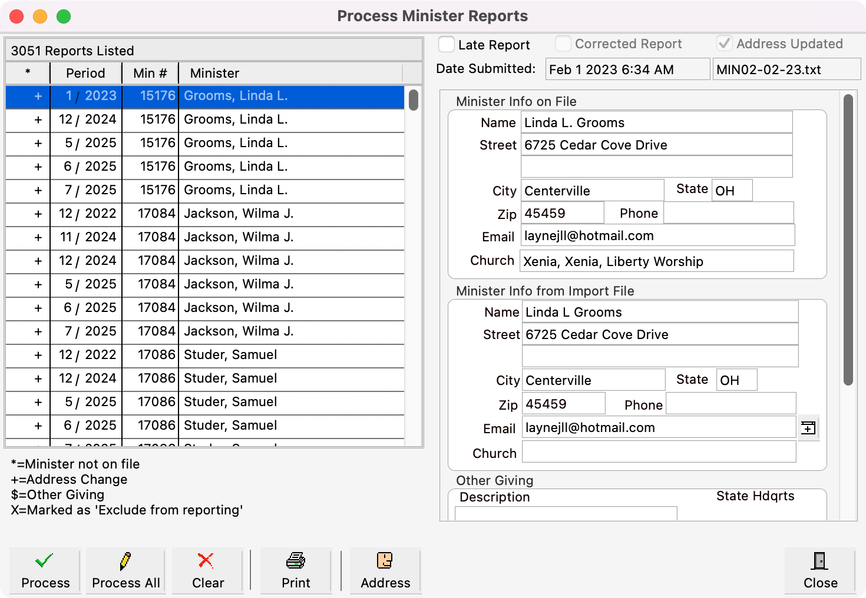Check the Corrected Report checkbox

pyautogui.click(x=563, y=44)
